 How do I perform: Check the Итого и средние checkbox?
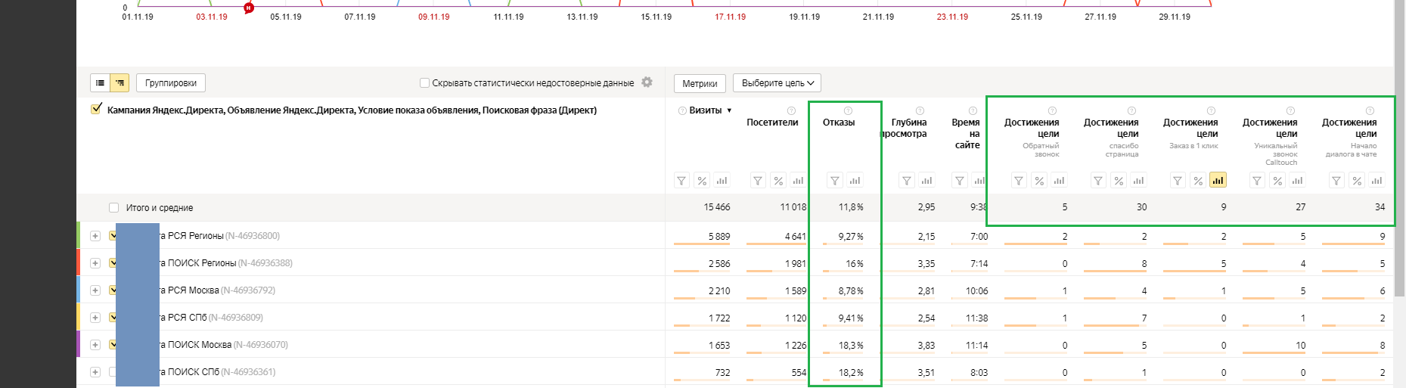(113, 207)
